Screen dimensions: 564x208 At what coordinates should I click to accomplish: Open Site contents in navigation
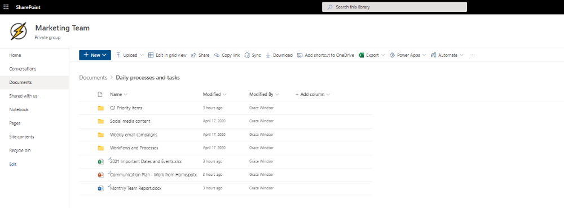(x=21, y=137)
